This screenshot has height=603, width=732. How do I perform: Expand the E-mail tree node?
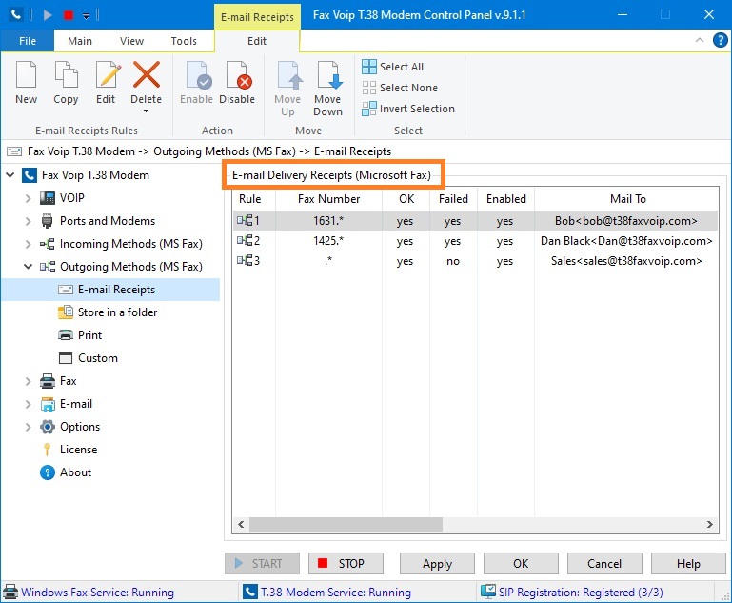pyautogui.click(x=28, y=404)
